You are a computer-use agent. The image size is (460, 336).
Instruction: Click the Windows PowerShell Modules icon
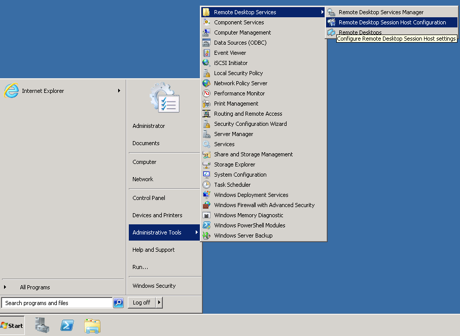pyautogui.click(x=206, y=225)
